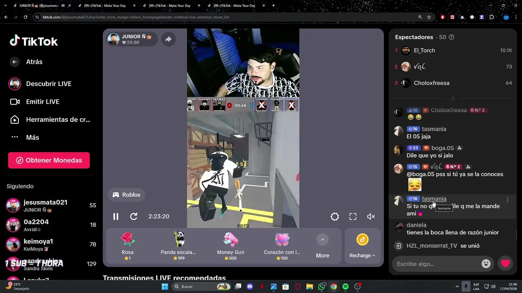Open the red stop-hand extension icon
This screenshot has height=293, width=522.
443,17
